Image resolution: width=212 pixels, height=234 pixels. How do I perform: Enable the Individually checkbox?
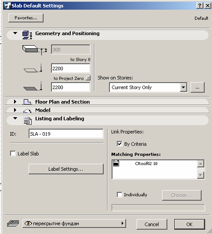tap(120, 194)
